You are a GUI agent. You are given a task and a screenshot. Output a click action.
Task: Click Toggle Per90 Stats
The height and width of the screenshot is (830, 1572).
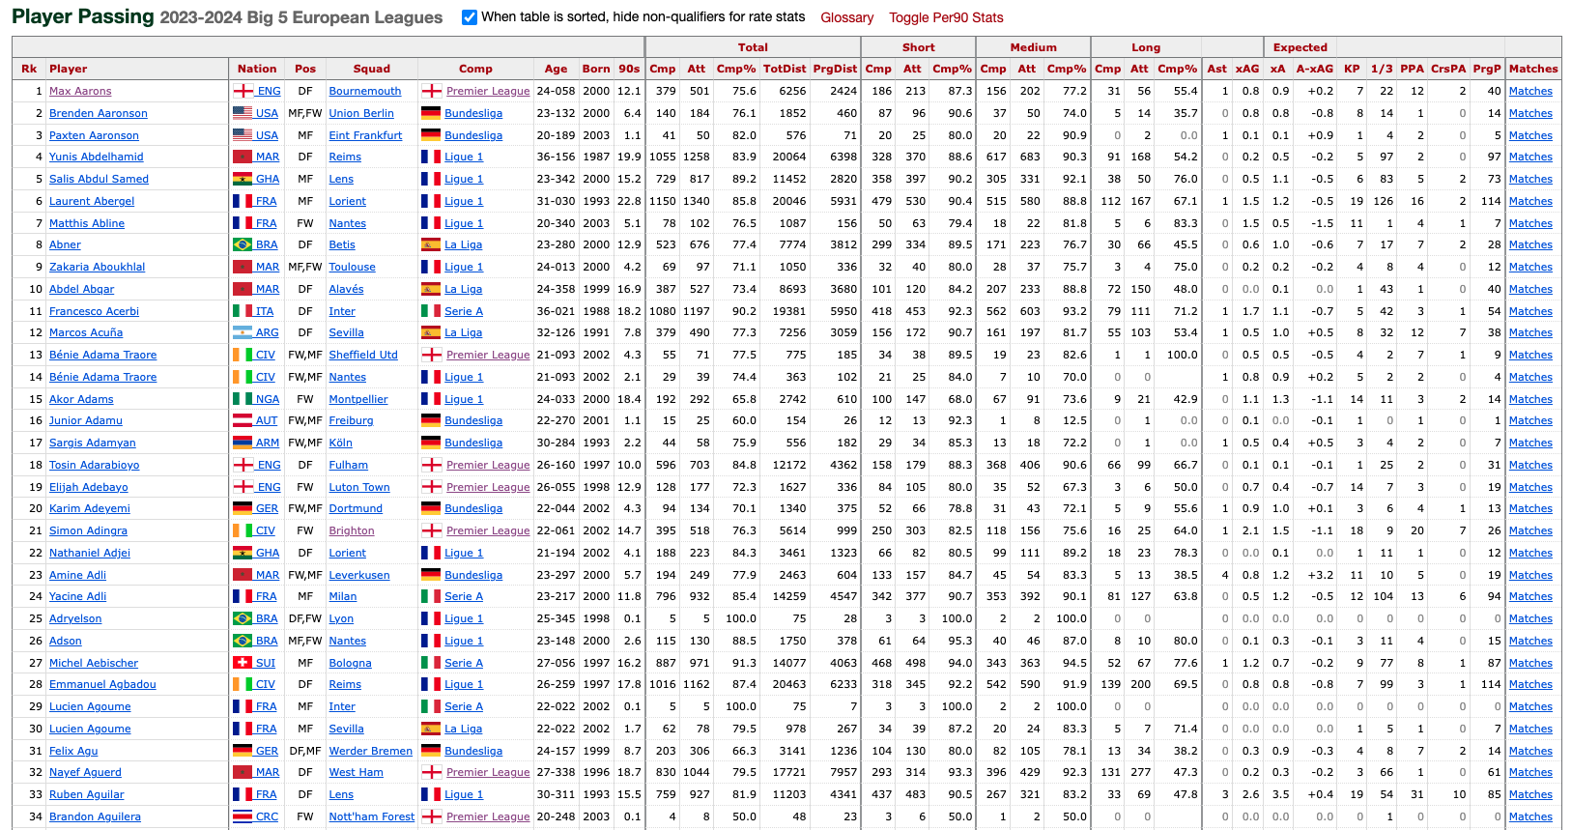pyautogui.click(x=946, y=17)
